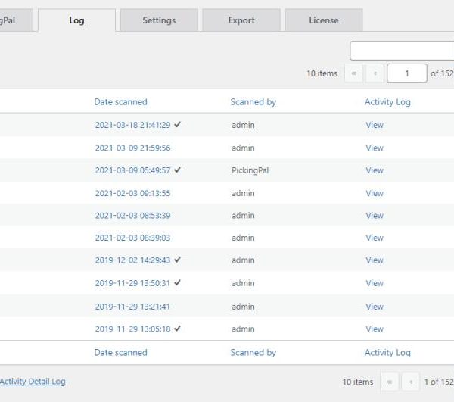Click the top previous-page arrow button
The width and height of the screenshot is (454, 402).
375,73
